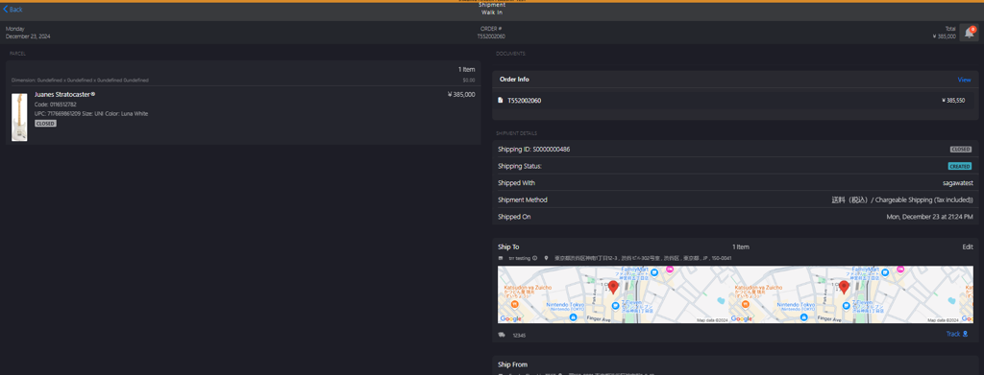This screenshot has width=984, height=375.
Task: Click the Edit link in Ship To
Action: click(x=968, y=246)
